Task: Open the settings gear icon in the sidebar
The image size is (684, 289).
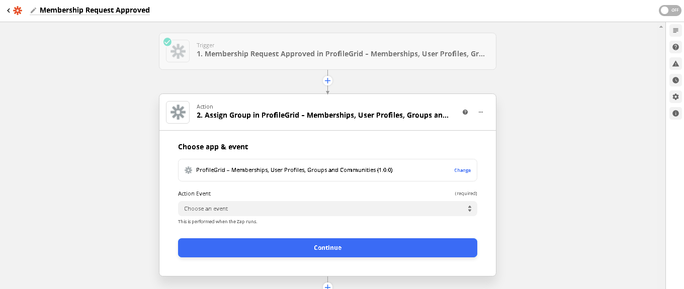Action: click(x=675, y=97)
